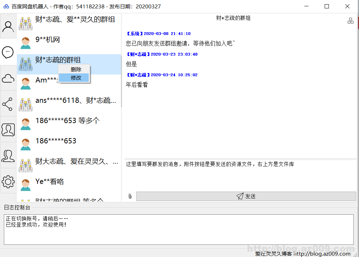359x257 pixels.
Task: Open the account profile sidebar icon
Action: [8, 27]
